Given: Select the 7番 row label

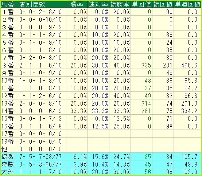Looking at the screenshot, I should click(8, 58).
